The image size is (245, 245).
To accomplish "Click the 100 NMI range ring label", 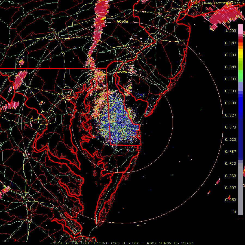I will 122,22.
